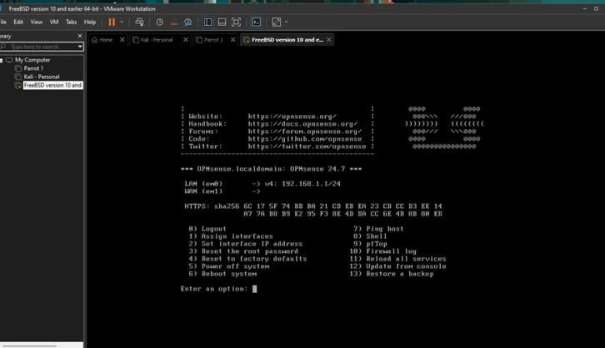The height and width of the screenshot is (348, 605).
Task: Toggle the thumbnail bar view
Action: (x=222, y=22)
